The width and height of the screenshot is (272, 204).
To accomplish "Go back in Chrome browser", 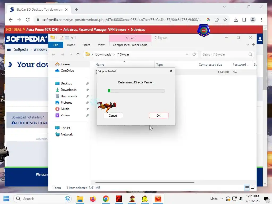I will pos(11,20).
